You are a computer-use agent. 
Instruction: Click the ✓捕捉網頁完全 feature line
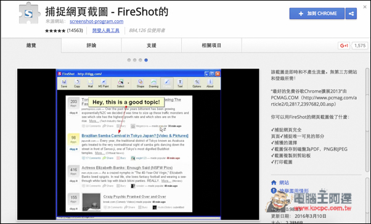pyautogui.click(x=287, y=130)
